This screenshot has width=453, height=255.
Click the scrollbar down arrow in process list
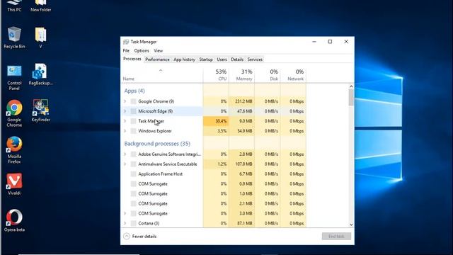click(x=351, y=225)
